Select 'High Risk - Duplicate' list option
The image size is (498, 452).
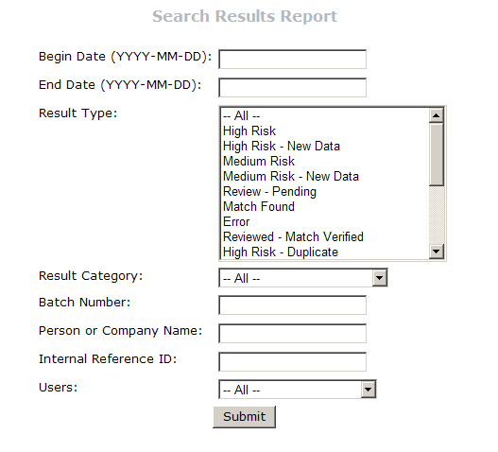coord(325,252)
